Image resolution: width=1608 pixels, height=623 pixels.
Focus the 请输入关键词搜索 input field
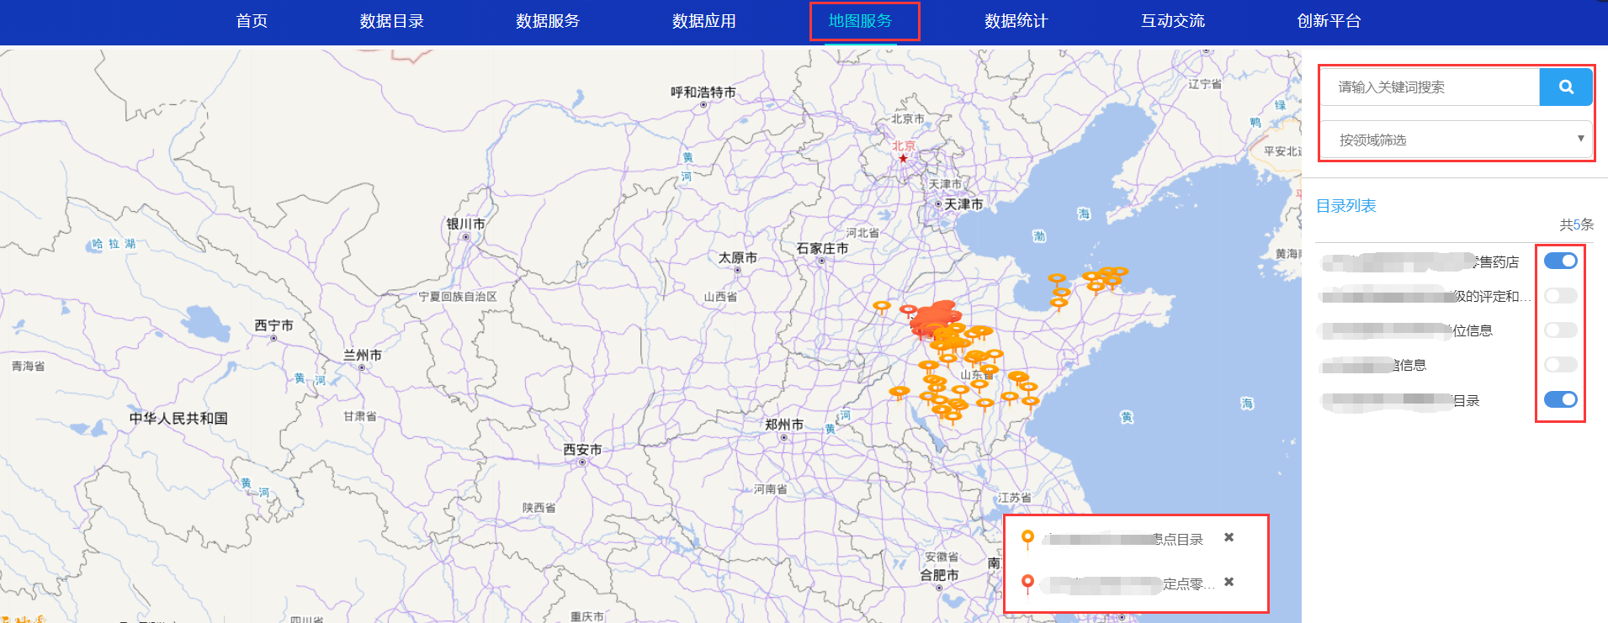(x=1430, y=87)
